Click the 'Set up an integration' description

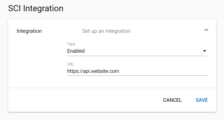click(x=106, y=31)
